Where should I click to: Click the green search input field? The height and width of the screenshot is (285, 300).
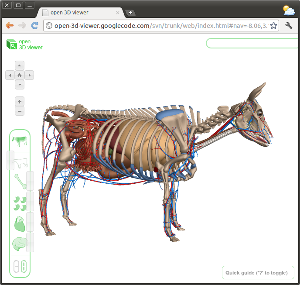point(252,43)
